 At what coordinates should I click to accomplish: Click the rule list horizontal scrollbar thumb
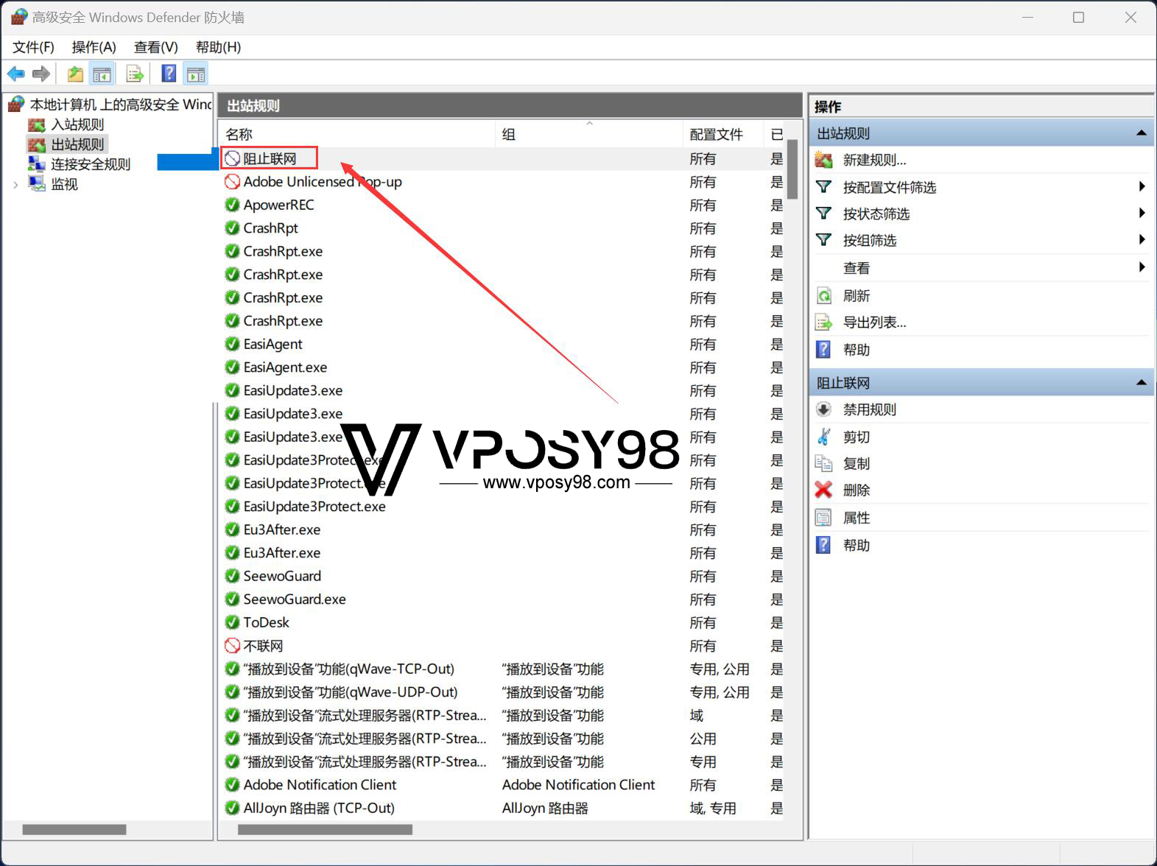pos(325,830)
